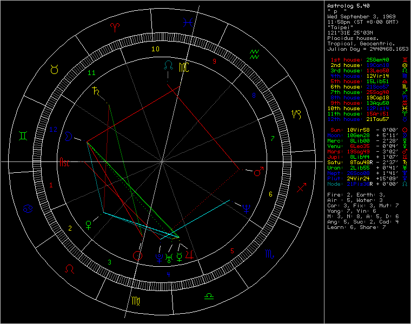Click the Neptune trident symbol in the chart
Viewport: 411px width, 324px height.
247,208
